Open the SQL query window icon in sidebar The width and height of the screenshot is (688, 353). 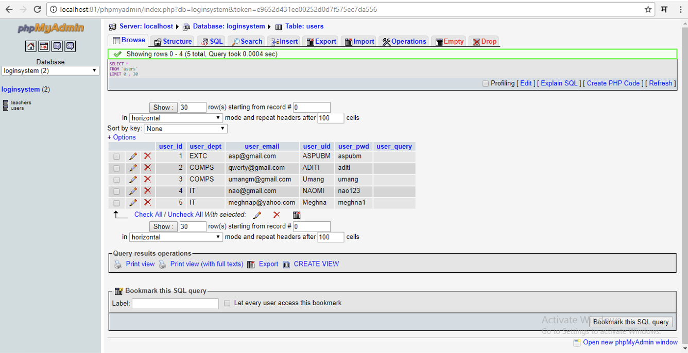[x=44, y=46]
